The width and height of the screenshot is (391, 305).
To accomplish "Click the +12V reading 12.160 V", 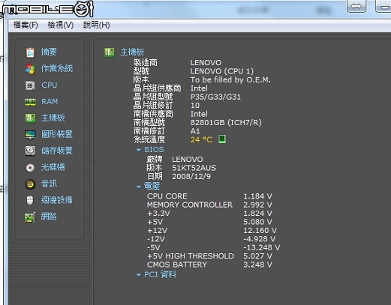I will pyautogui.click(x=260, y=230).
